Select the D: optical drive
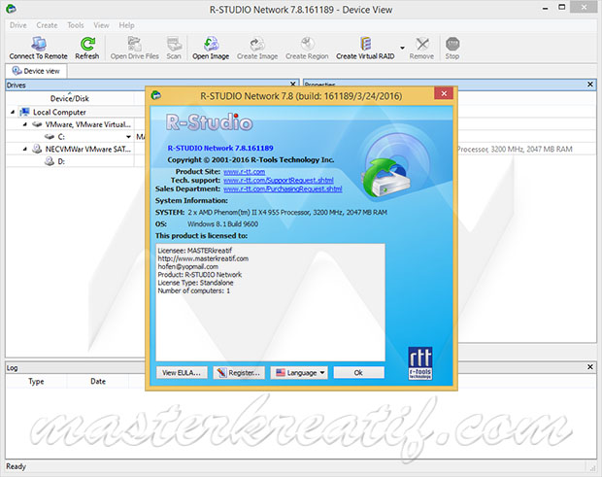 (x=61, y=161)
